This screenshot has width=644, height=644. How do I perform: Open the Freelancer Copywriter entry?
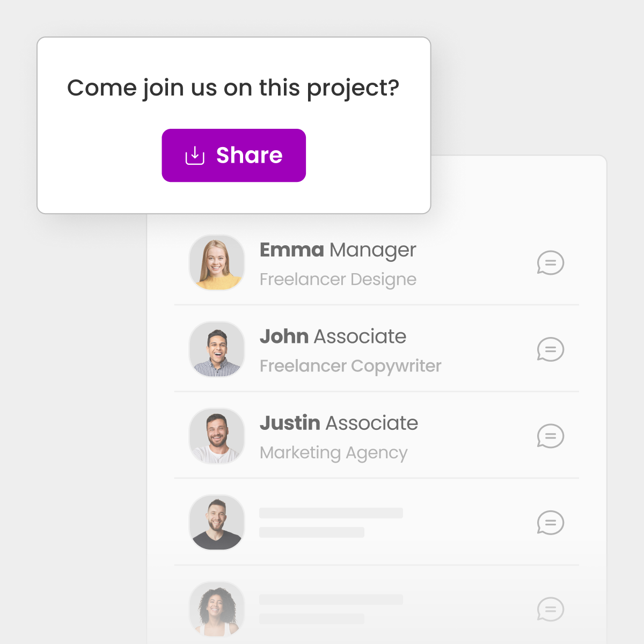pos(350,366)
